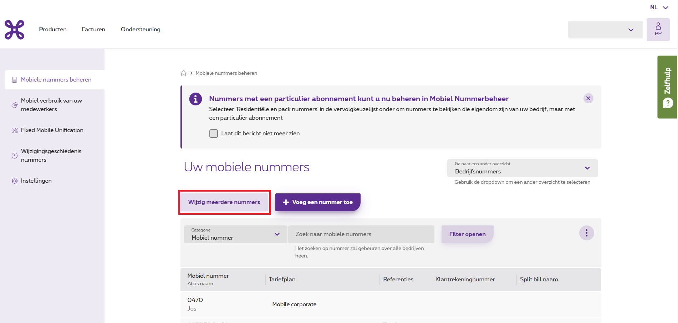Screen dimensions: 678x323
Task: Dismiss the info banner with X
Action: tap(588, 98)
